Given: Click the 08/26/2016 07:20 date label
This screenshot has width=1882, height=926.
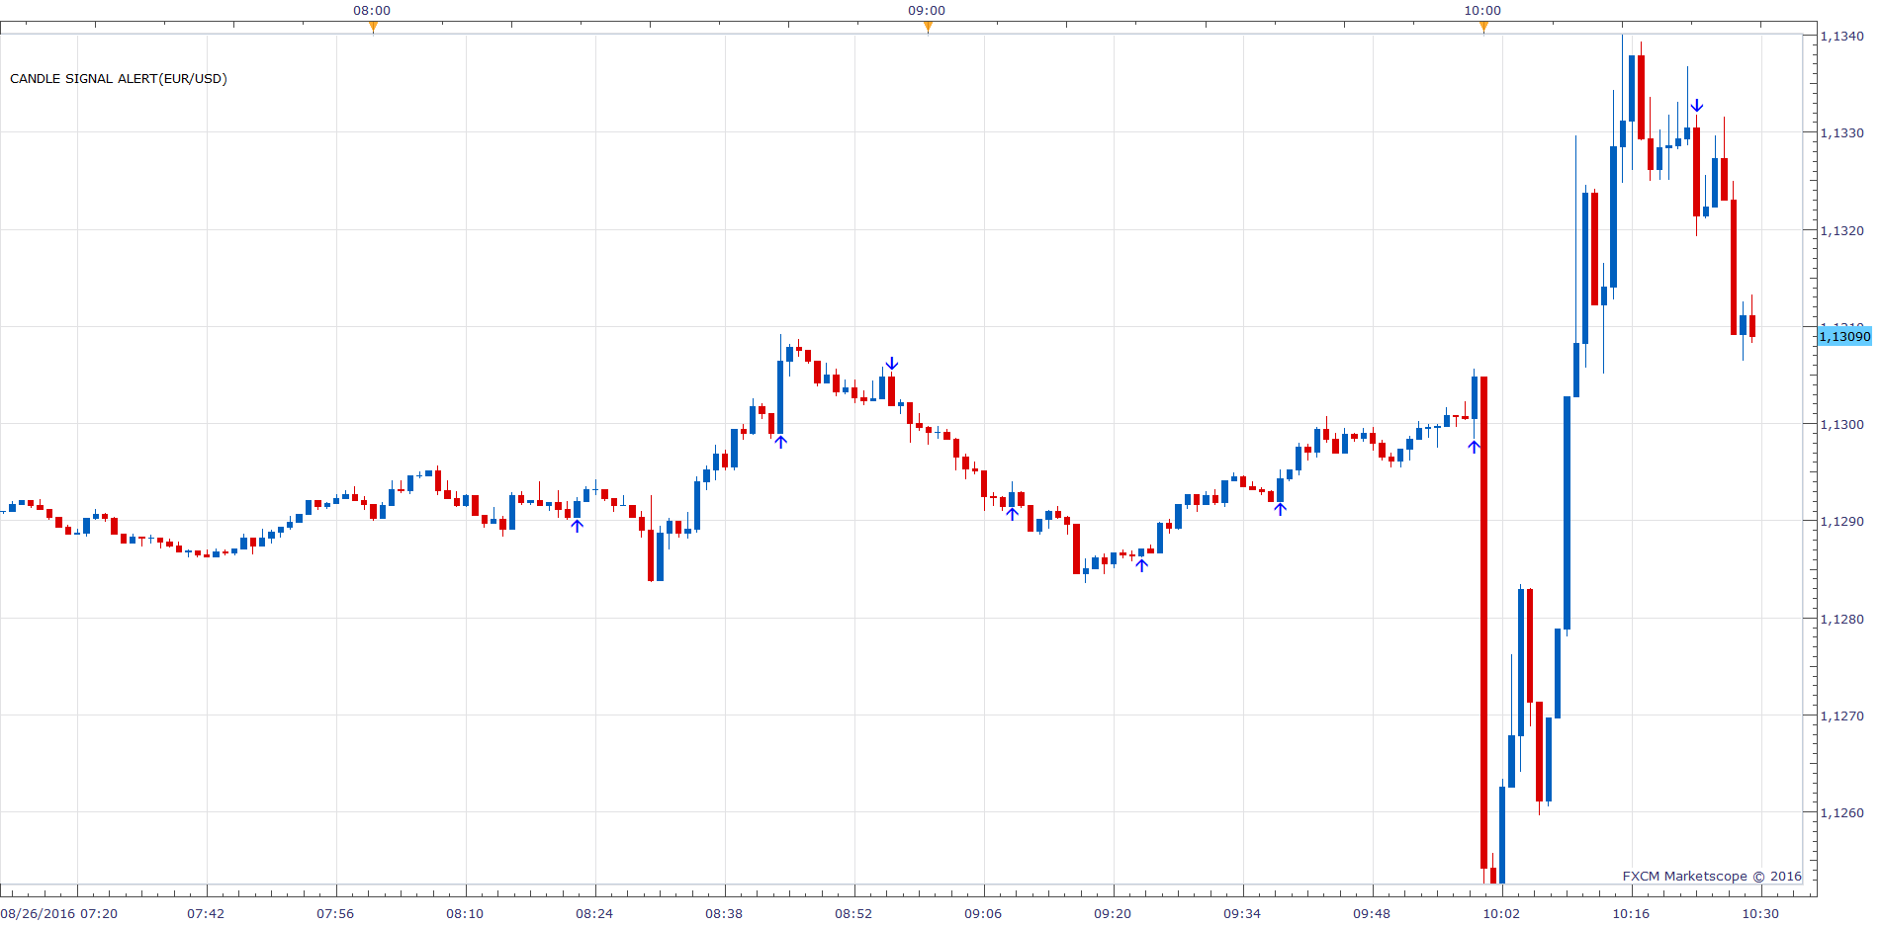Looking at the screenshot, I should [x=59, y=914].
